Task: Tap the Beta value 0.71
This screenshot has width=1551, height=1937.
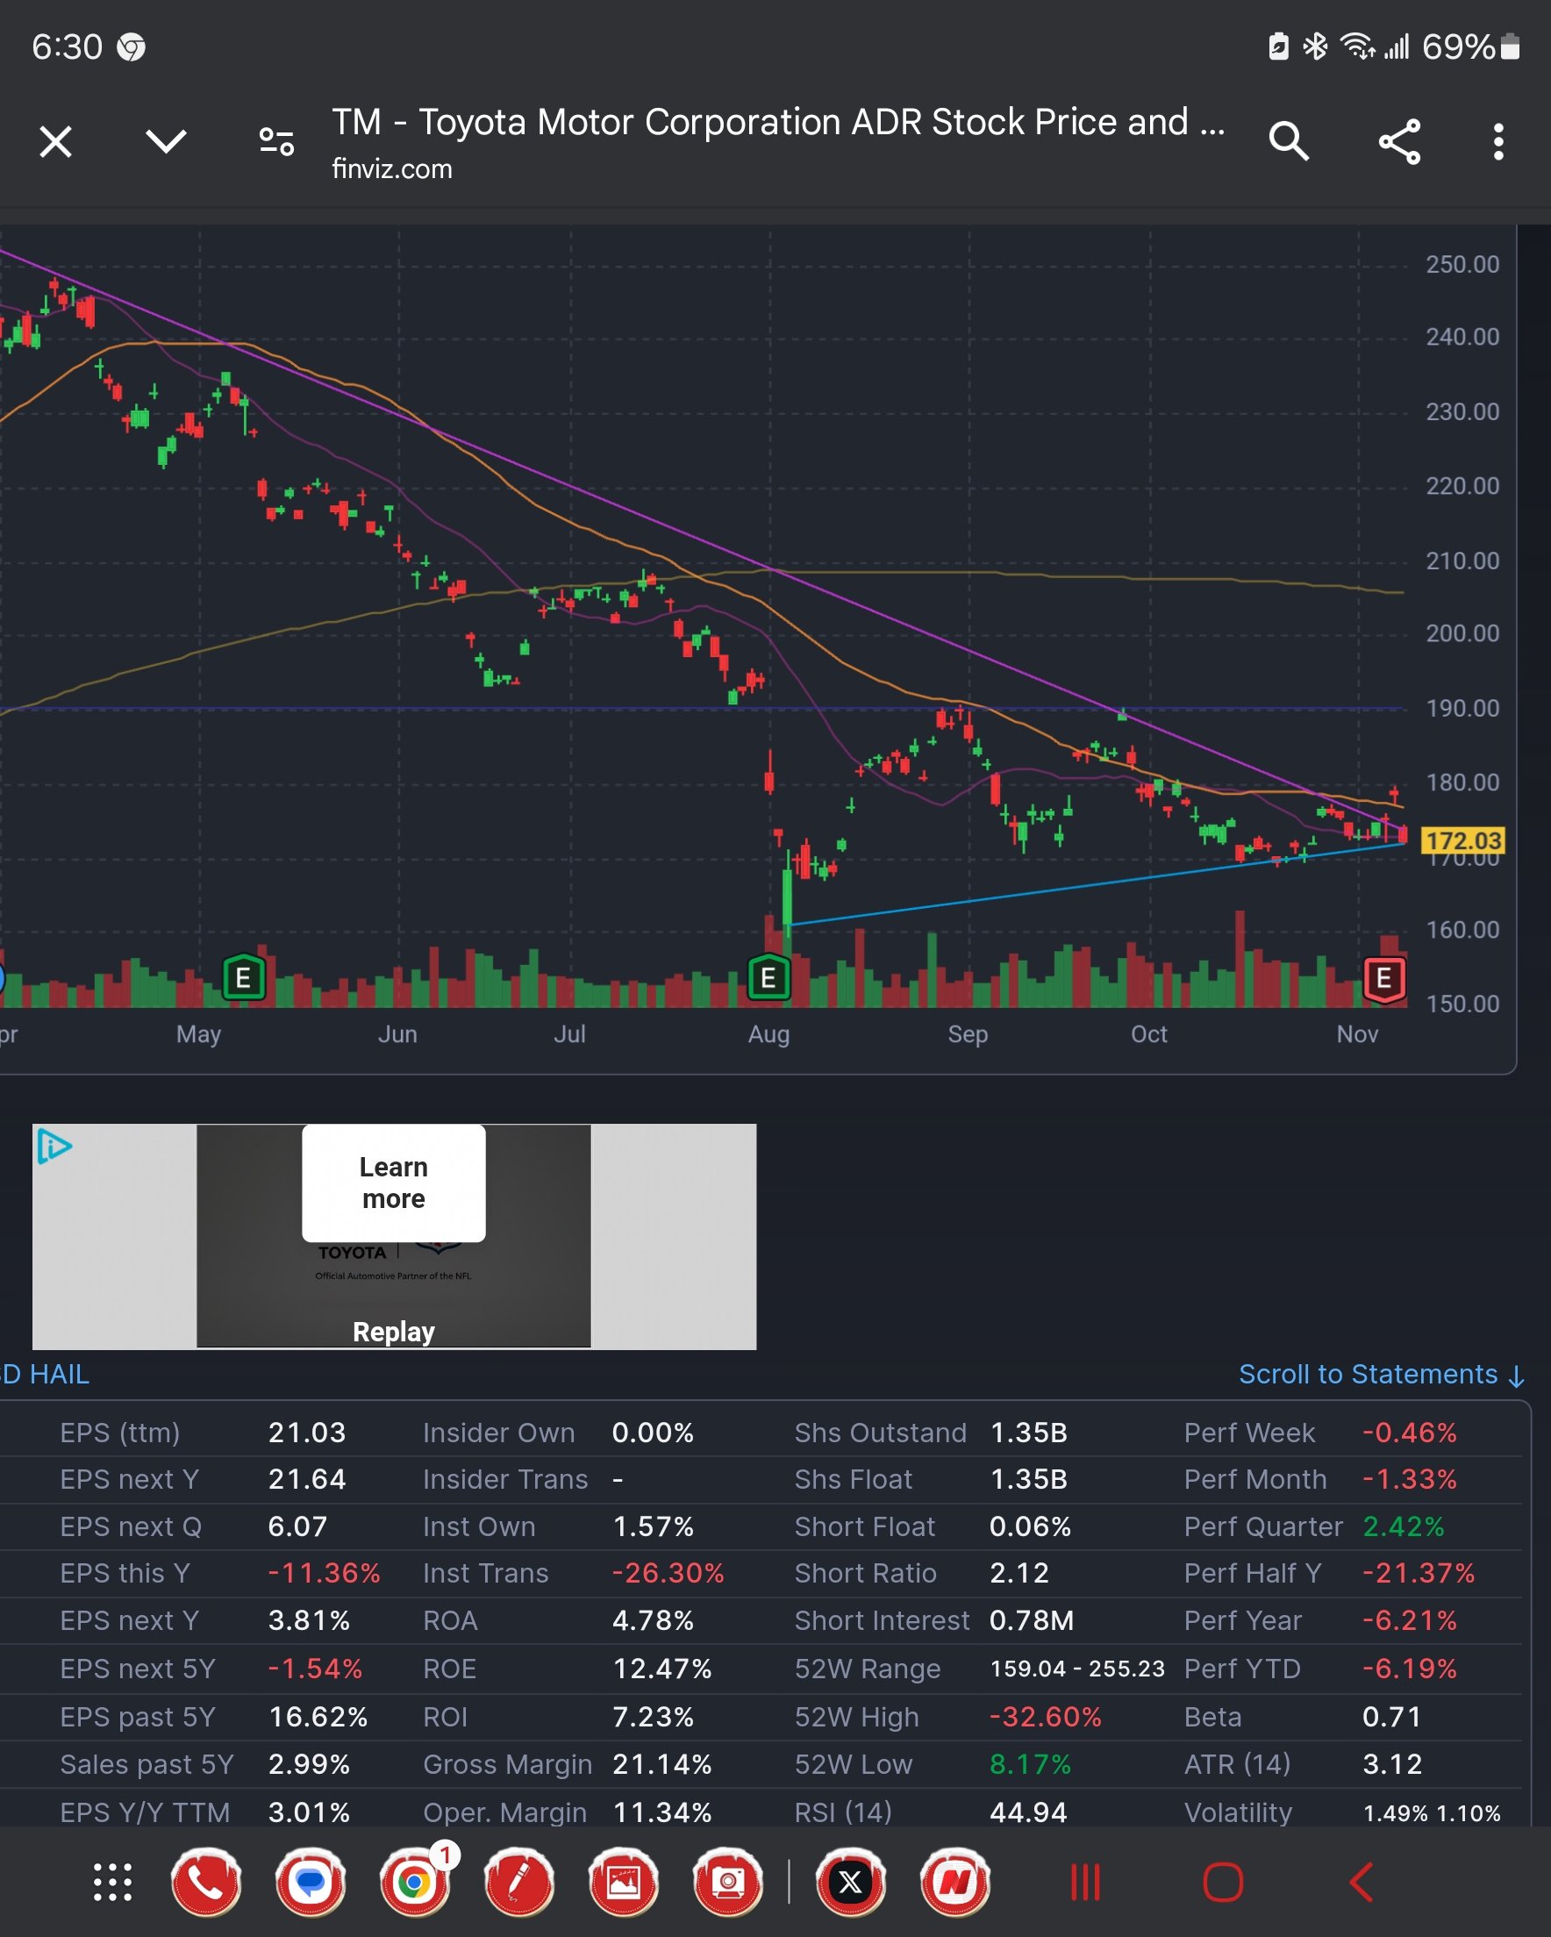Action: (x=1391, y=1717)
